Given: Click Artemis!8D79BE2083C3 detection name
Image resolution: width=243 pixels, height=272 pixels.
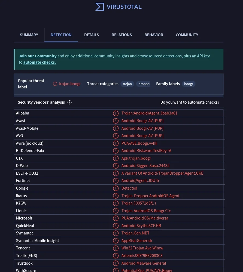Looking at the screenshot, I should point(142,256).
